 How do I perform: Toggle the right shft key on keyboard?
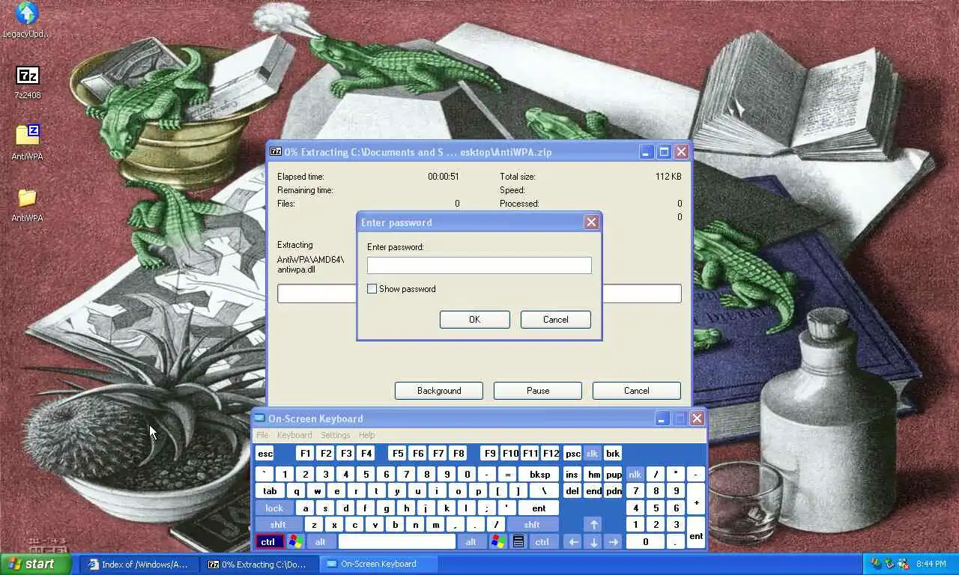click(x=532, y=525)
